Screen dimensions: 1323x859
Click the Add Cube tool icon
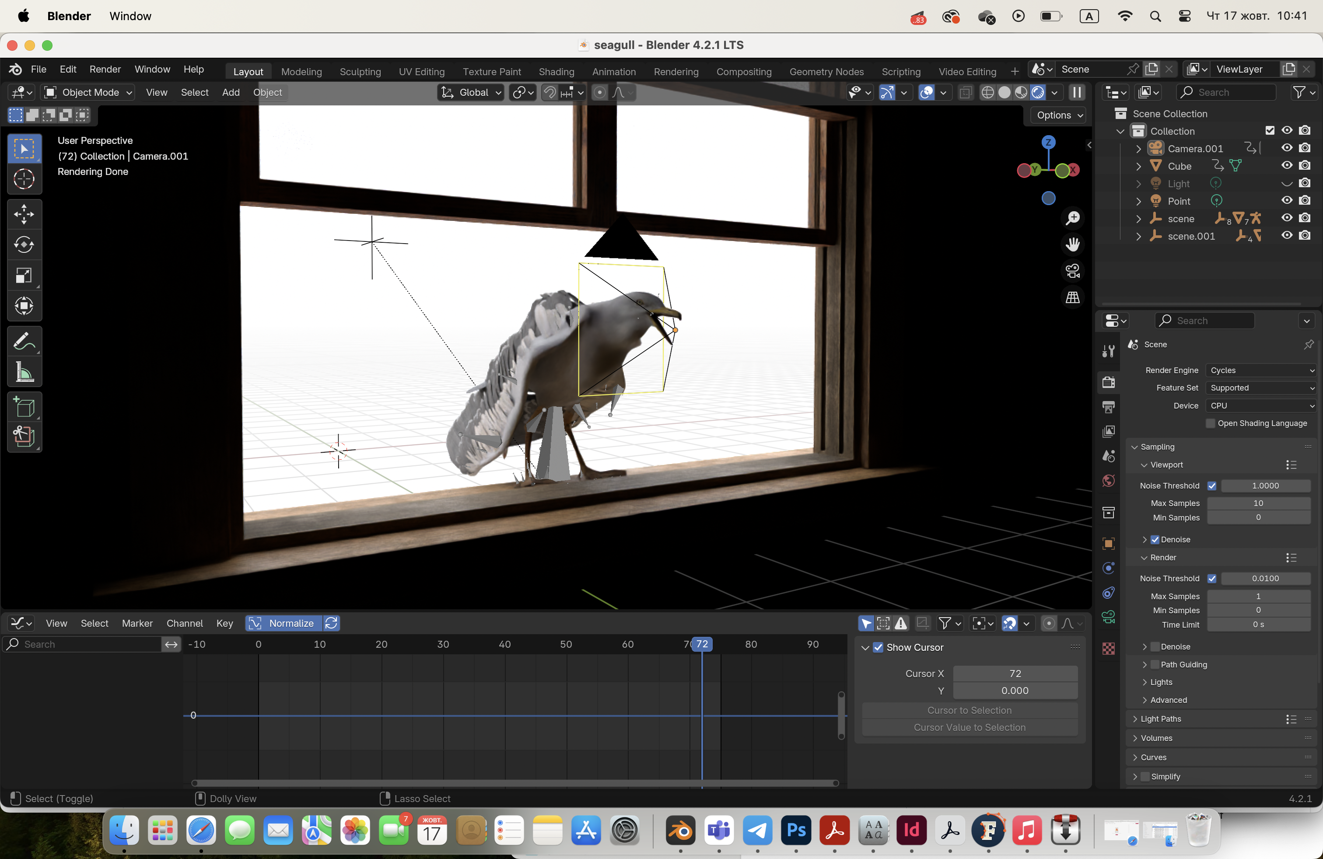point(24,407)
